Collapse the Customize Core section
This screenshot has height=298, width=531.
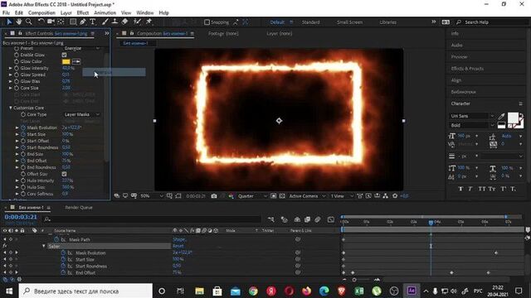click(x=11, y=108)
